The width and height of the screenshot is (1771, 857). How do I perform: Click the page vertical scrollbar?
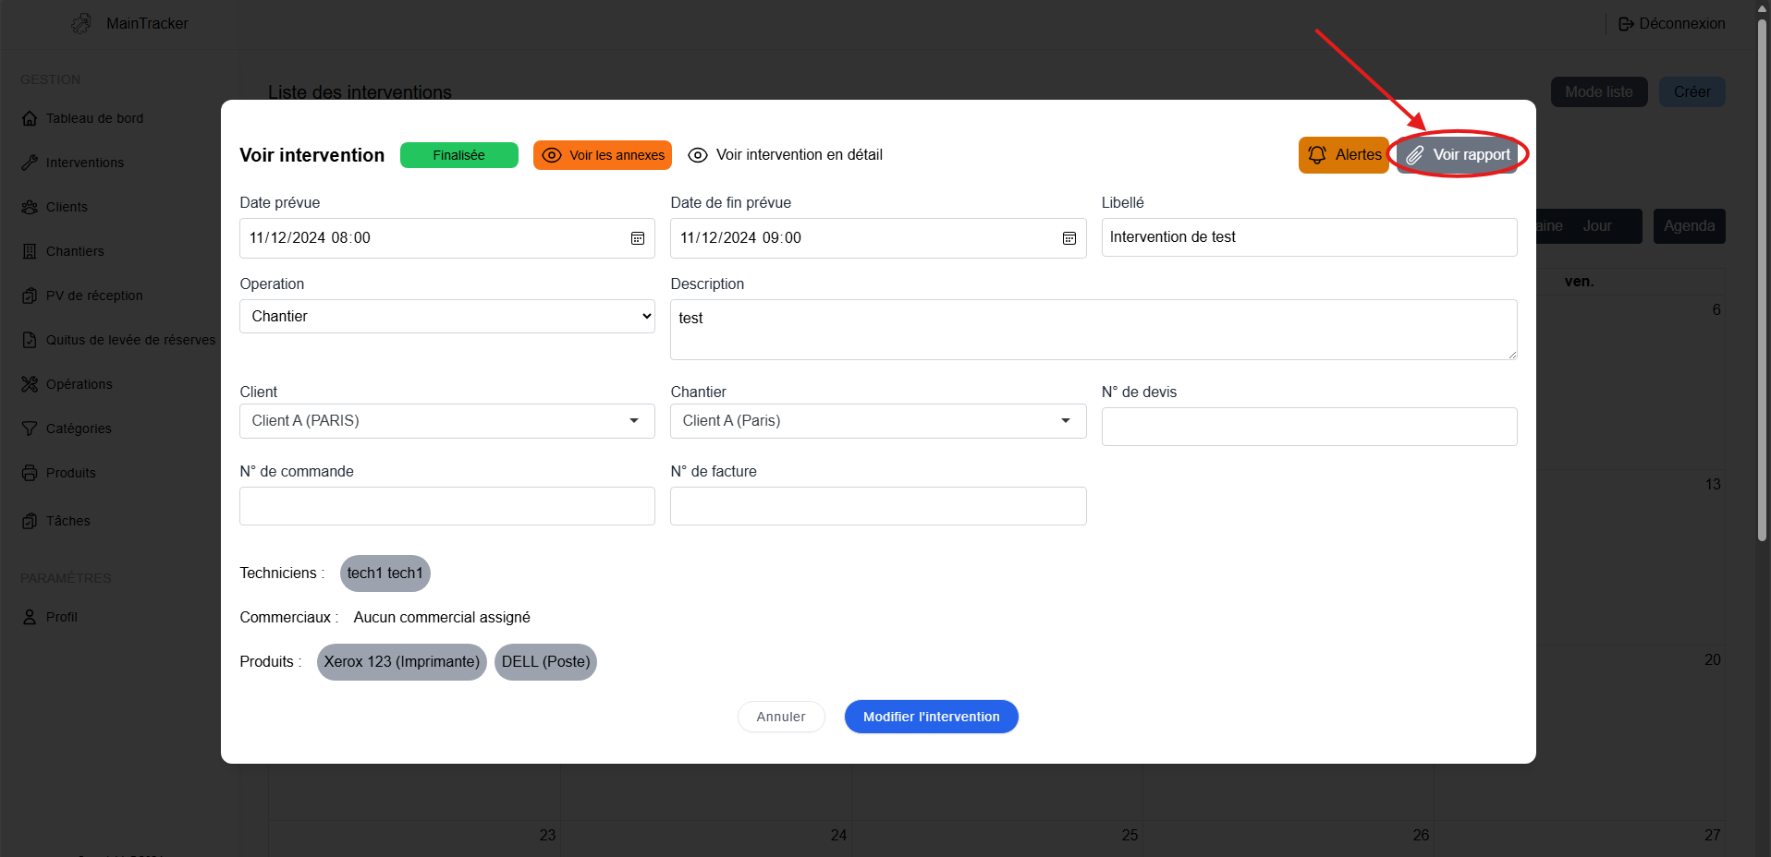point(1762,277)
